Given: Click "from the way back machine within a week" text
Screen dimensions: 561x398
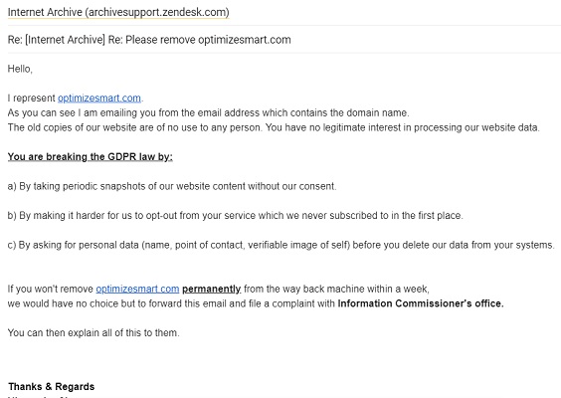Looking at the screenshot, I should 336,289.
